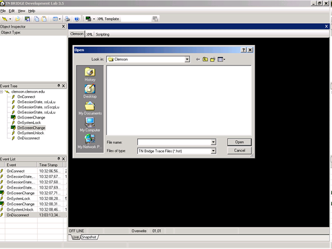Go to My Documents in places bar
332x249 pixels.
pyautogui.click(x=90, y=108)
